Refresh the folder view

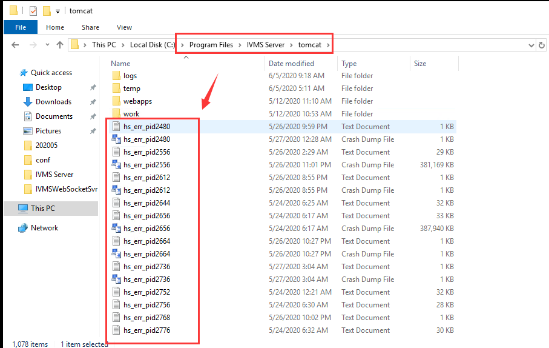point(542,45)
